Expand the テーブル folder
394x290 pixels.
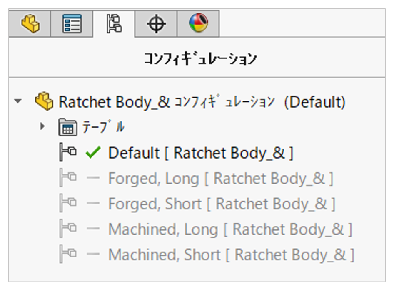[42, 126]
